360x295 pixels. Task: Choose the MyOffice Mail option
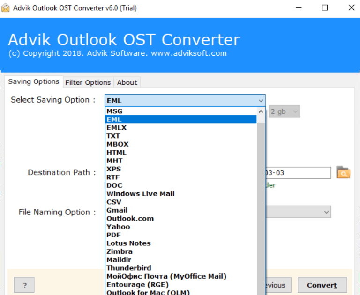tap(181, 276)
